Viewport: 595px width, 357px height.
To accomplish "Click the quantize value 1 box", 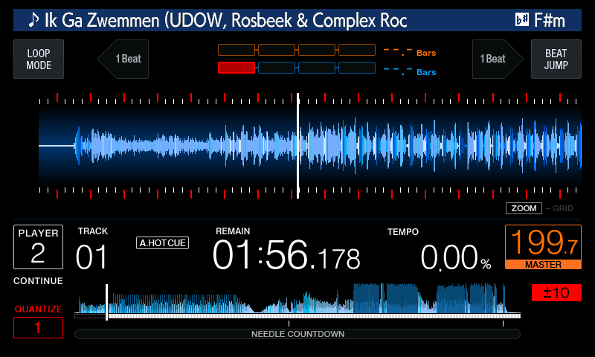I will point(39,327).
